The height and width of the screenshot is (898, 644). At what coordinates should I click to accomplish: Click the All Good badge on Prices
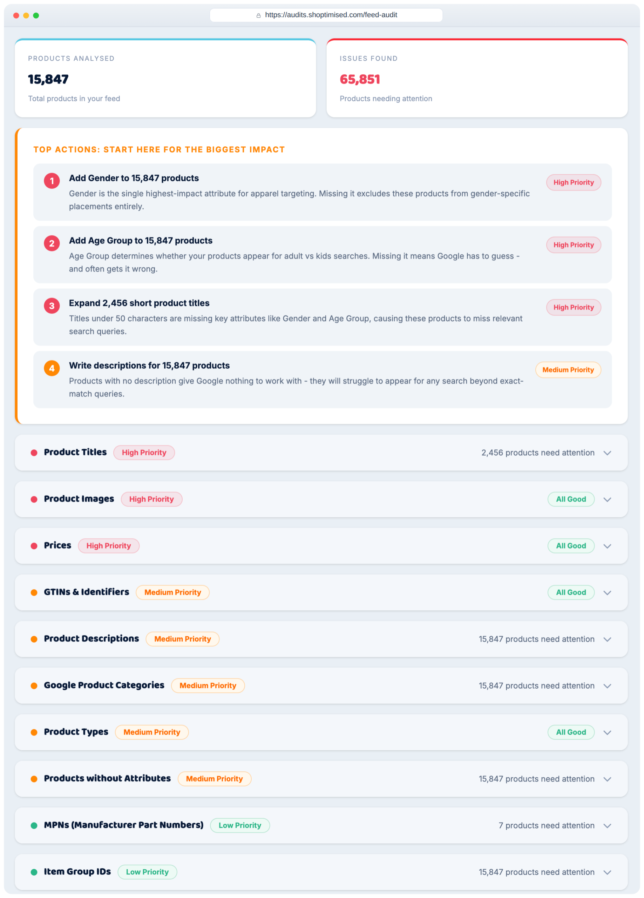(x=571, y=546)
